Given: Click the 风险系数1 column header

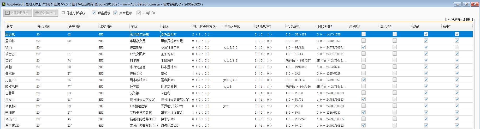Looking at the screenshot, I should click(x=294, y=26).
